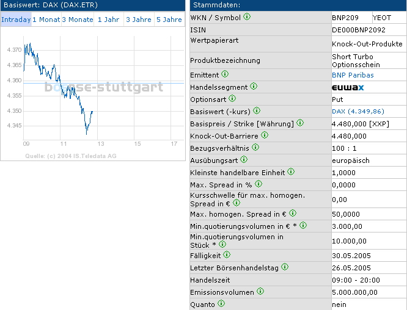The height and width of the screenshot is (310, 407).
Task: Open info icon beside Emissionsvolumen
Action: click(x=260, y=291)
